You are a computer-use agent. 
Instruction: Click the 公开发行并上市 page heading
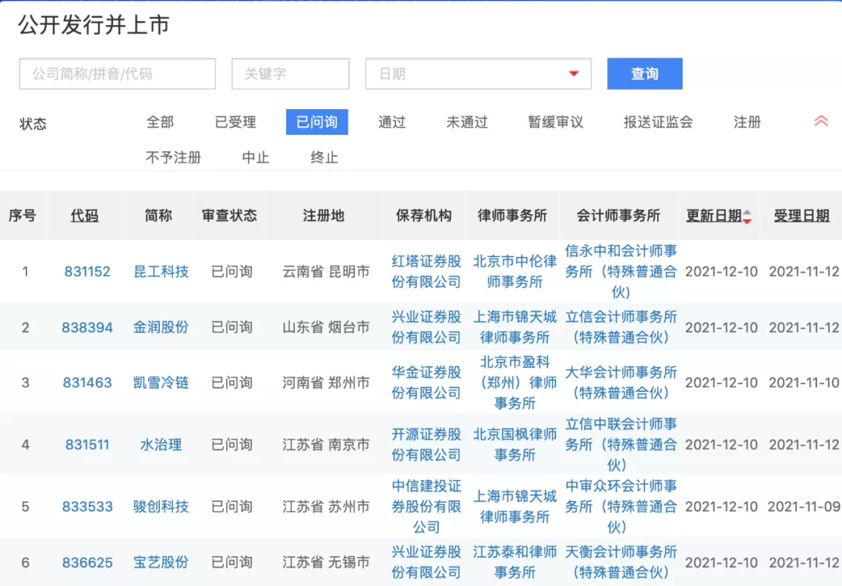pyautogui.click(x=94, y=25)
